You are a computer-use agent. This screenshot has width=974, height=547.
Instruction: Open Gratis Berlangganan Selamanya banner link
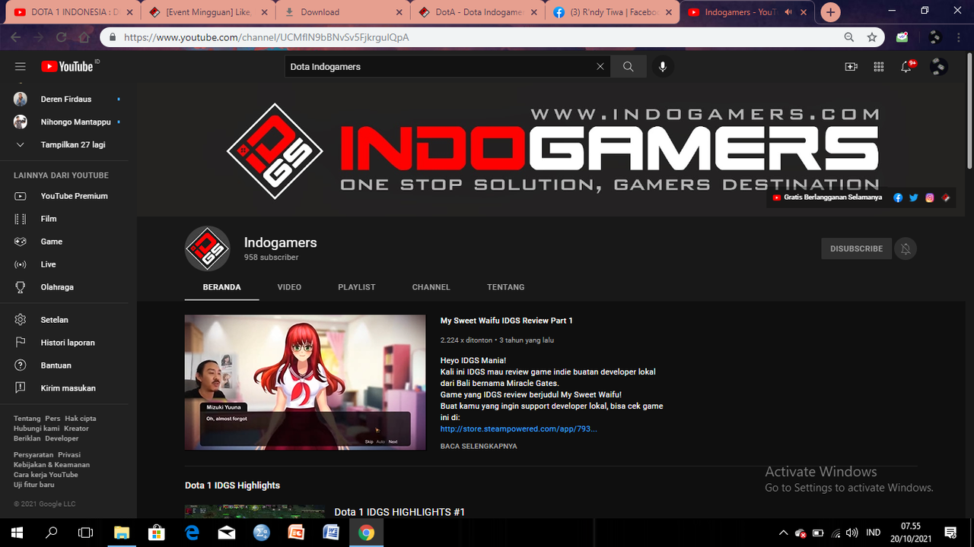coord(827,198)
